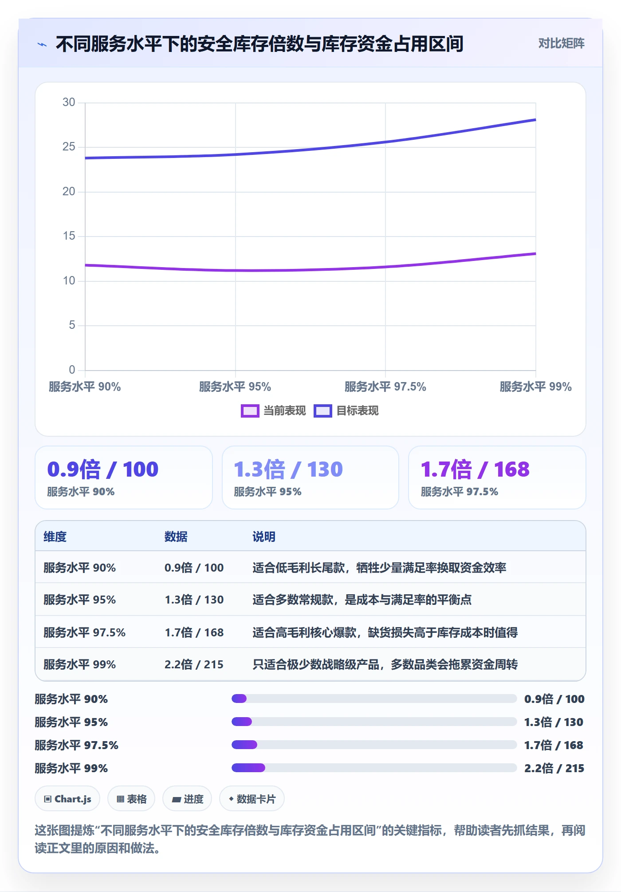Click table value 1.7倍 / 168
The image size is (621, 892).
194,632
